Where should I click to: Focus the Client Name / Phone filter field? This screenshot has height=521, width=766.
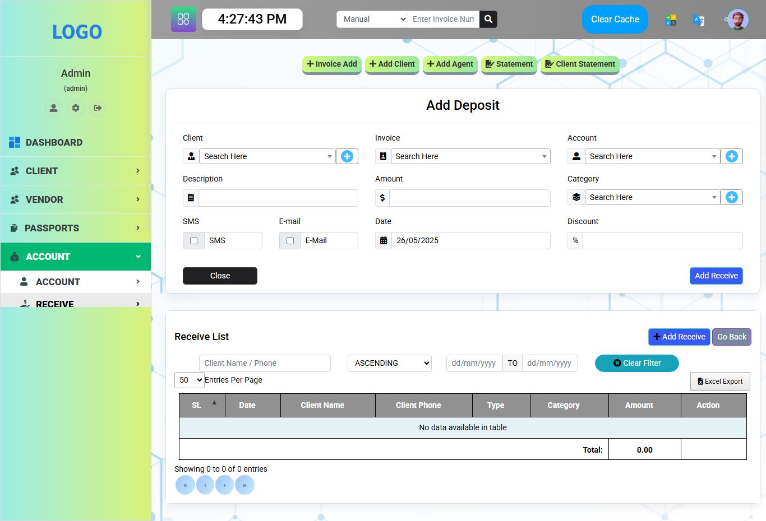coord(265,363)
